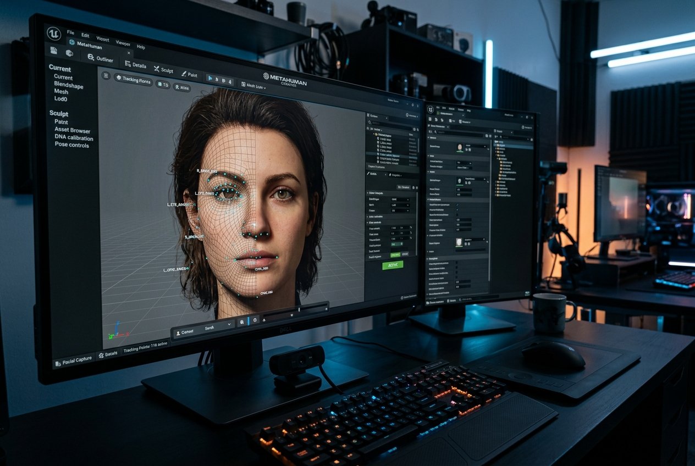Click the grey button beside the green toggle
Viewport: 695px width, 466px height.
[x=405, y=254]
